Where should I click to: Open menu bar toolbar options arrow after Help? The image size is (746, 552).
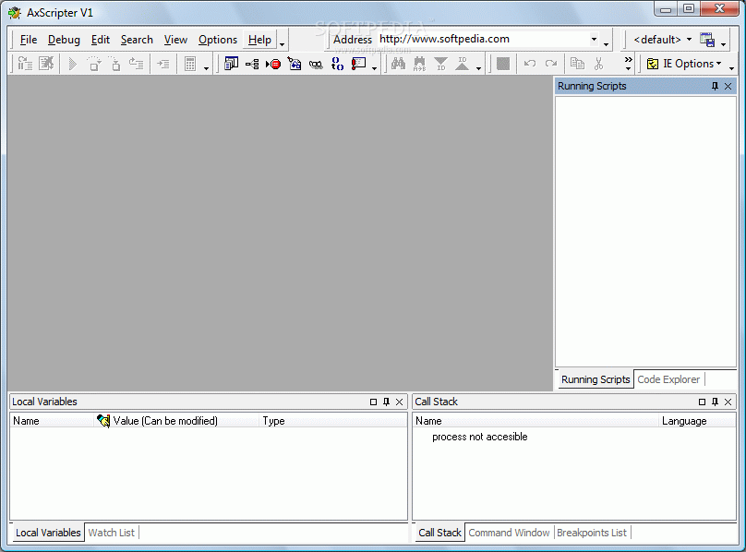[283, 44]
